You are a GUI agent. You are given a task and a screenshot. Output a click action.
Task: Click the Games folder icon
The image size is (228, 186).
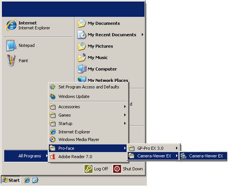point(52,115)
